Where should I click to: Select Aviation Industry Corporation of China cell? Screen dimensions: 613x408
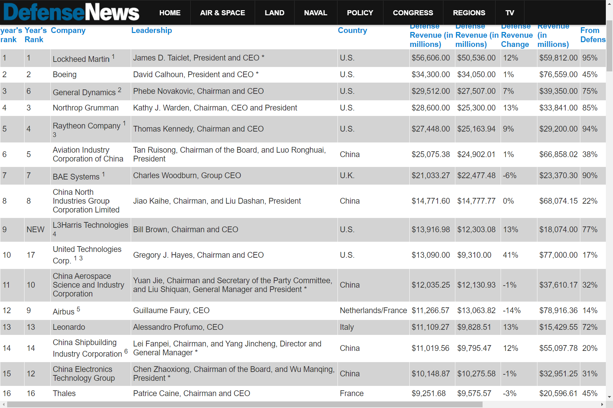point(91,154)
